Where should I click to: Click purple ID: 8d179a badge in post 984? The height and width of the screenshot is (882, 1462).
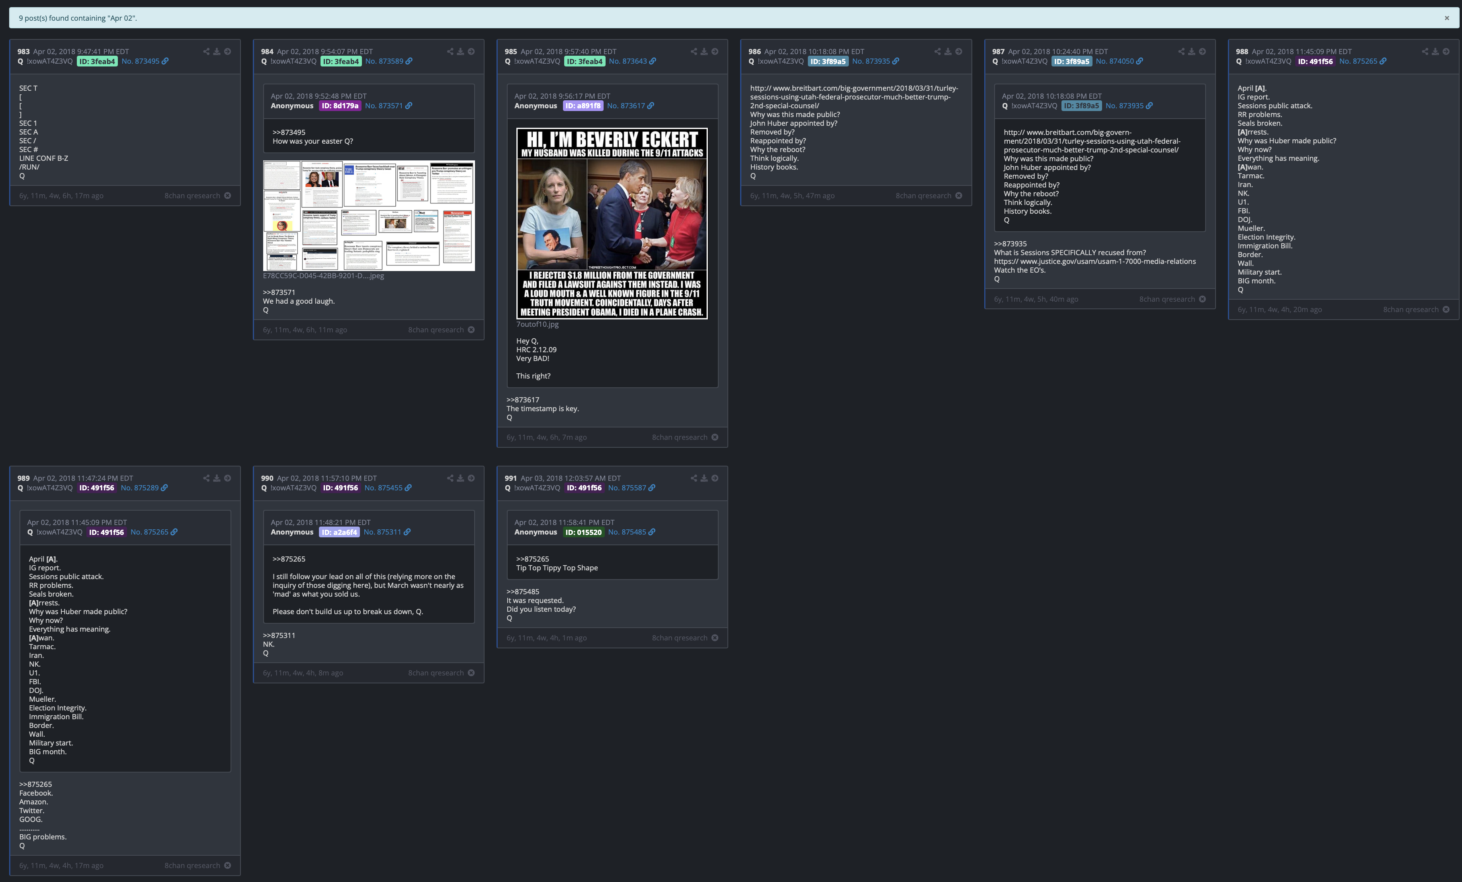(340, 105)
